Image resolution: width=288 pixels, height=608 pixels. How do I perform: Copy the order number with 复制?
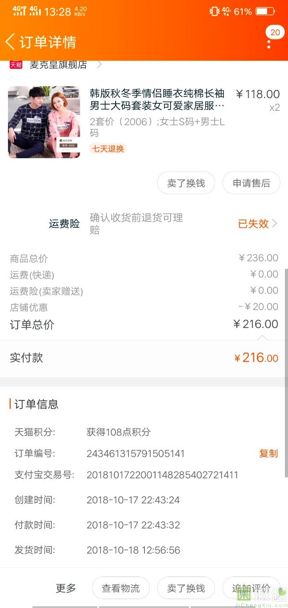coord(269,453)
